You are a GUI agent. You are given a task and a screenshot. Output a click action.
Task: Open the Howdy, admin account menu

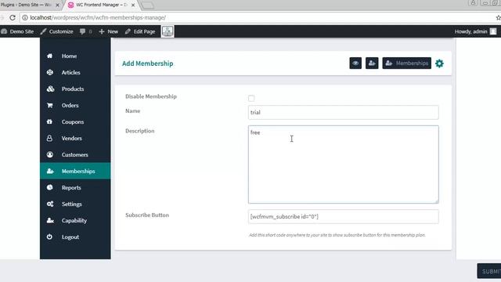click(475, 31)
